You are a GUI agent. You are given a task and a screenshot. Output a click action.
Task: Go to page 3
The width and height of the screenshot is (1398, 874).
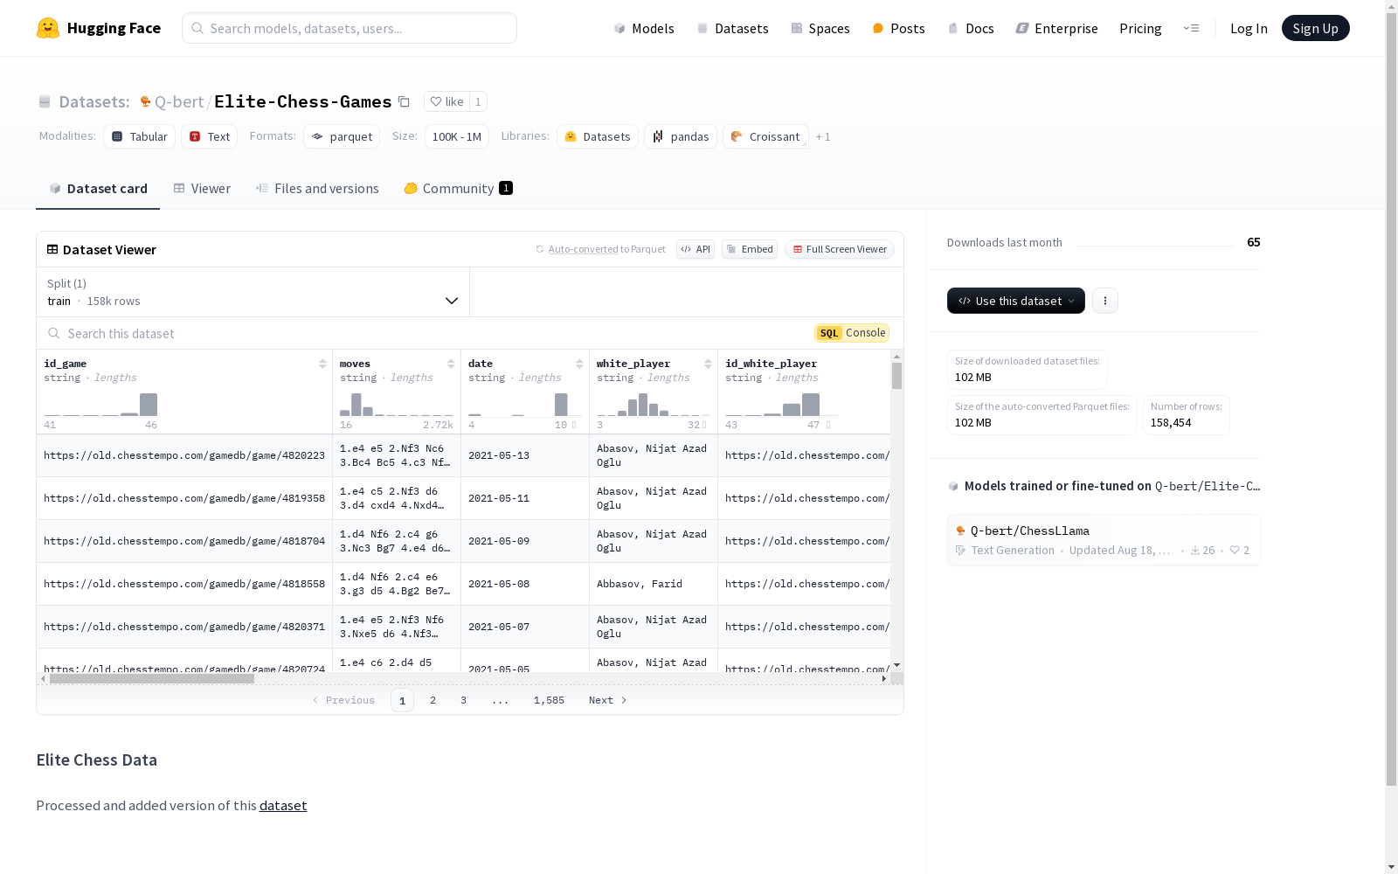click(463, 700)
